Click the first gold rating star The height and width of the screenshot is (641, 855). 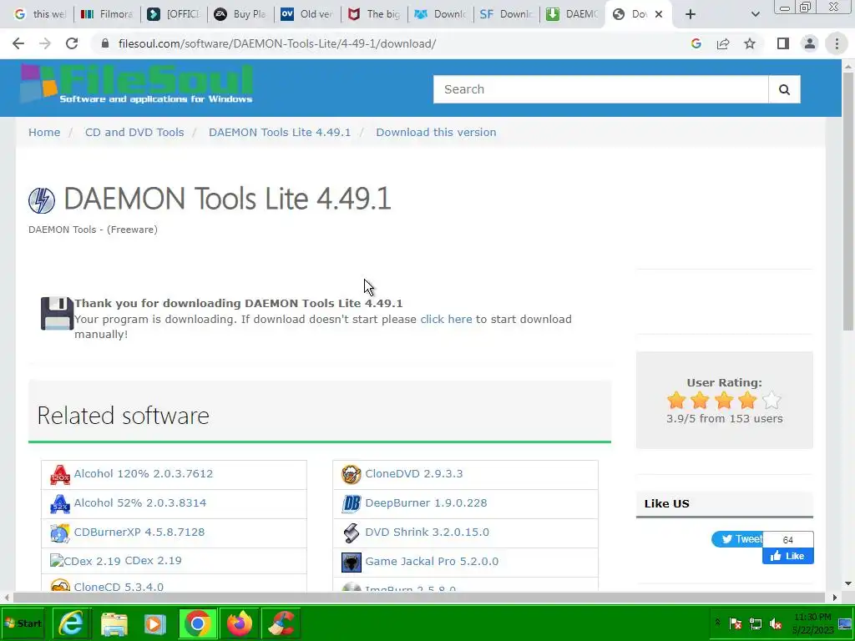click(x=676, y=401)
